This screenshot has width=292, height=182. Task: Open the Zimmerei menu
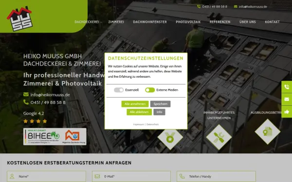click(x=116, y=22)
